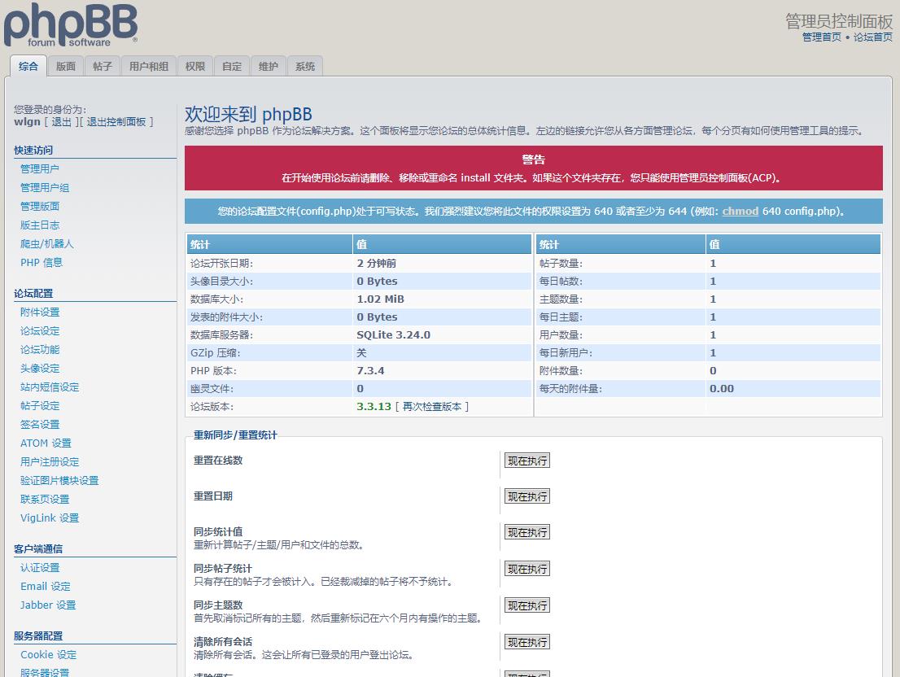Open PHP 信息 link

42,262
